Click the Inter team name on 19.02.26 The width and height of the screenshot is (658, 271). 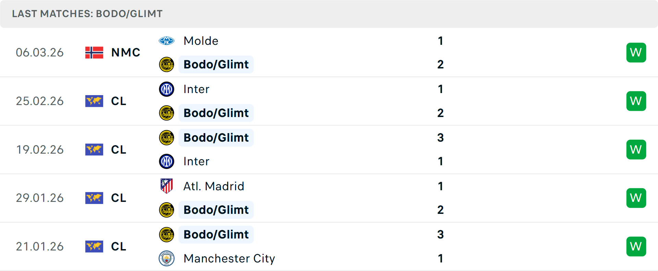pyautogui.click(x=196, y=161)
